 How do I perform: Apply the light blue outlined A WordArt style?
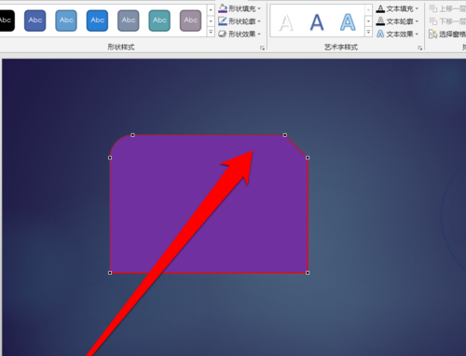(x=348, y=22)
